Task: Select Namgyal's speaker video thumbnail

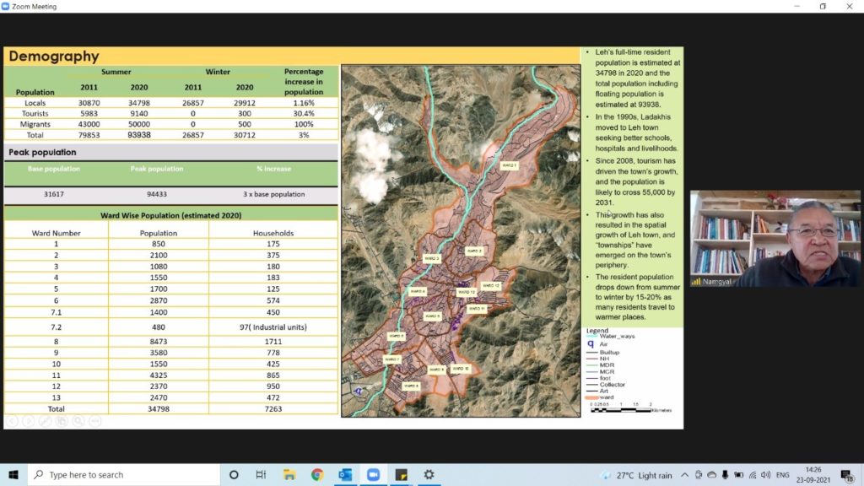Action: click(x=775, y=239)
